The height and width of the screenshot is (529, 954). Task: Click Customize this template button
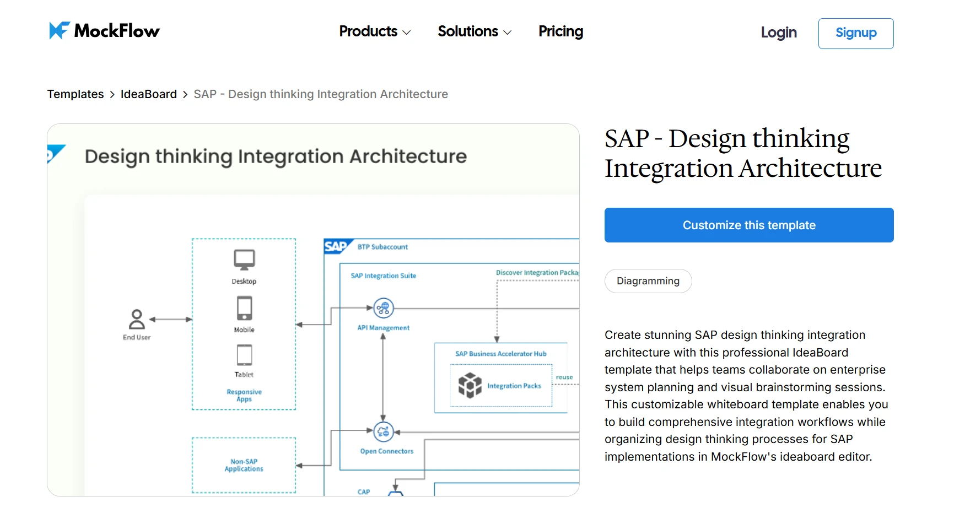pyautogui.click(x=749, y=225)
